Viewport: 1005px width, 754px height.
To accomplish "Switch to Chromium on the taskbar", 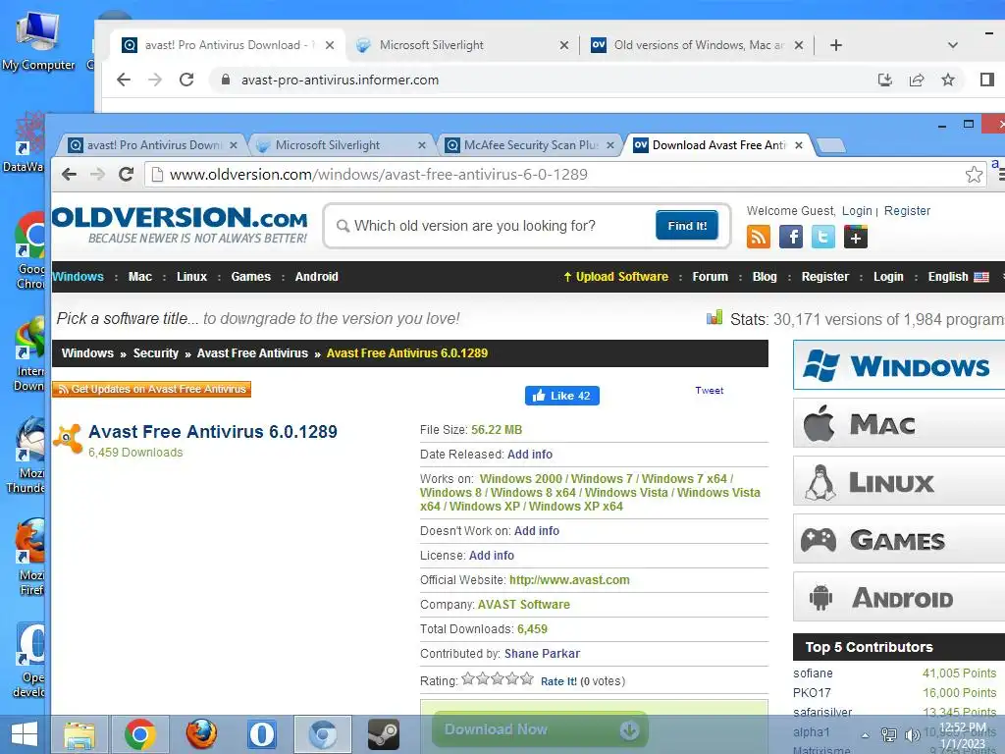I will (322, 734).
